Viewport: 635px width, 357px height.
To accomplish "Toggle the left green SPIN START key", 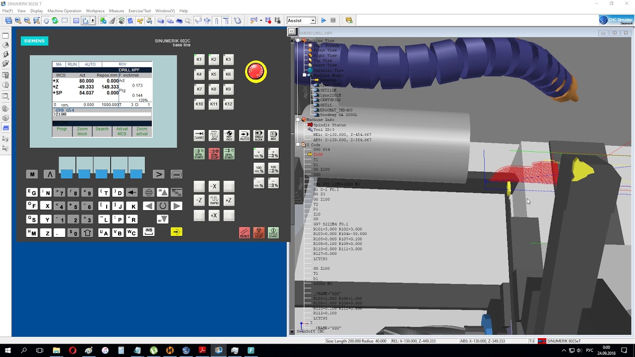I will click(199, 154).
